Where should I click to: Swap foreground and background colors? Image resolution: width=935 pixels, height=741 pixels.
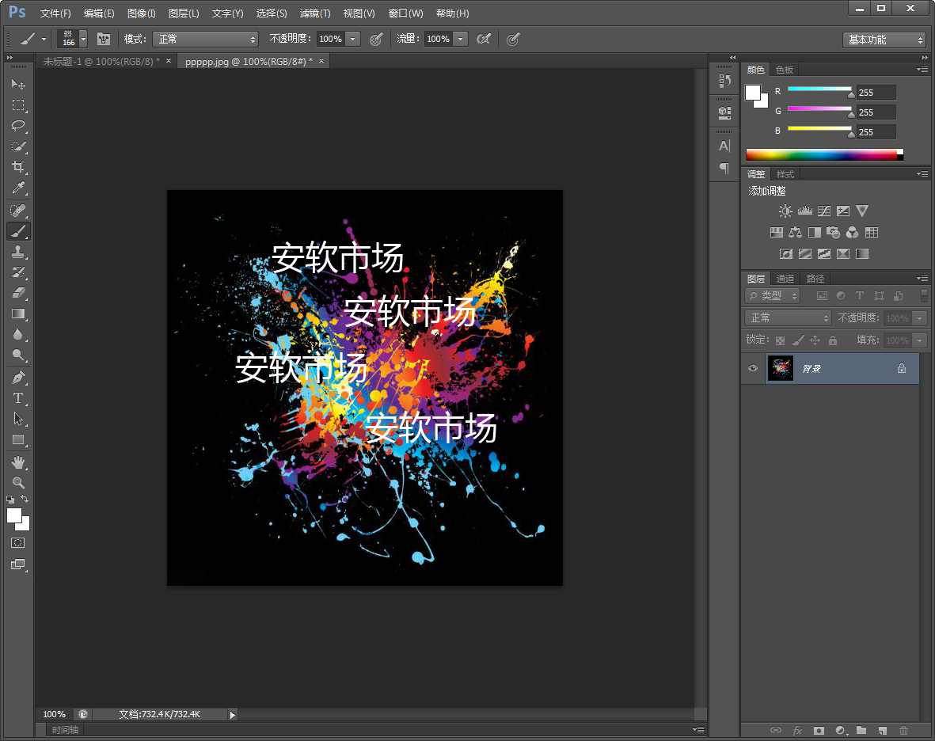tap(25, 499)
